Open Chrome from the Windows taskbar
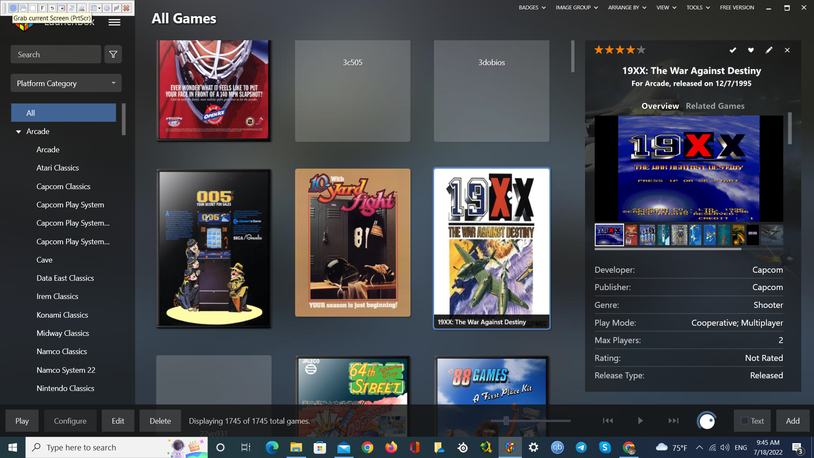Screen dimensions: 814x458 (x=368, y=447)
